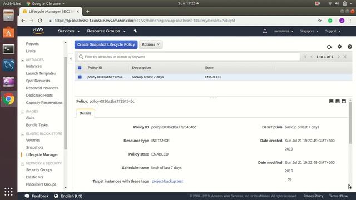Open the Actions dropdown

coord(151,44)
